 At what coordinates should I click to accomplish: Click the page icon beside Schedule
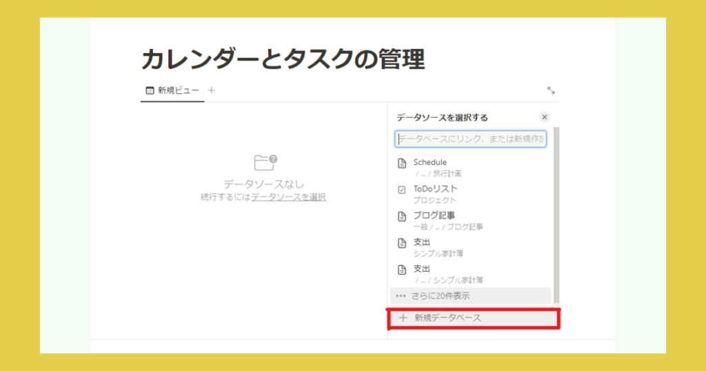coord(402,163)
